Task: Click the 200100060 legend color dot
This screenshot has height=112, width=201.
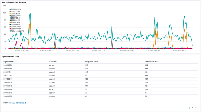Action: click(x=10, y=11)
